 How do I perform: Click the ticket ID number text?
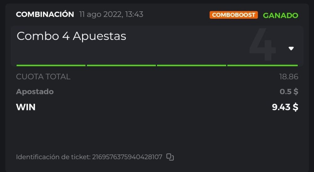pos(127,157)
